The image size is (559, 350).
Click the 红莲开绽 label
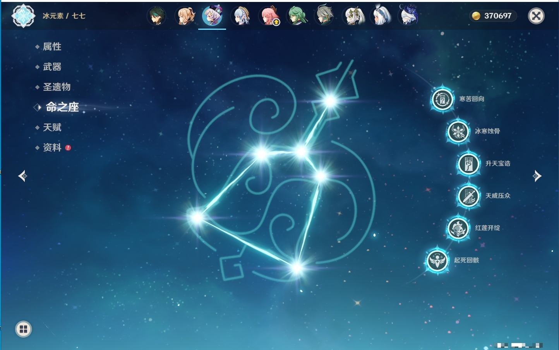click(487, 228)
